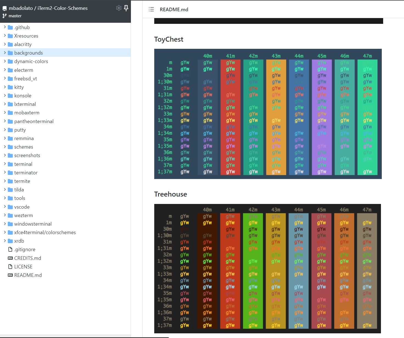This screenshot has width=404, height=338.
Task: Expand the freebsd_vt folder chevron
Action: point(5,78)
